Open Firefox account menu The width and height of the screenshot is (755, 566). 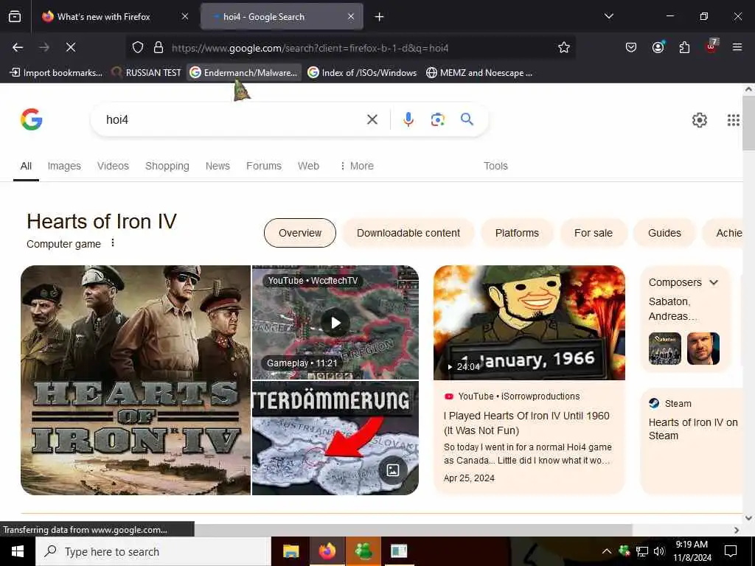pyautogui.click(x=658, y=47)
